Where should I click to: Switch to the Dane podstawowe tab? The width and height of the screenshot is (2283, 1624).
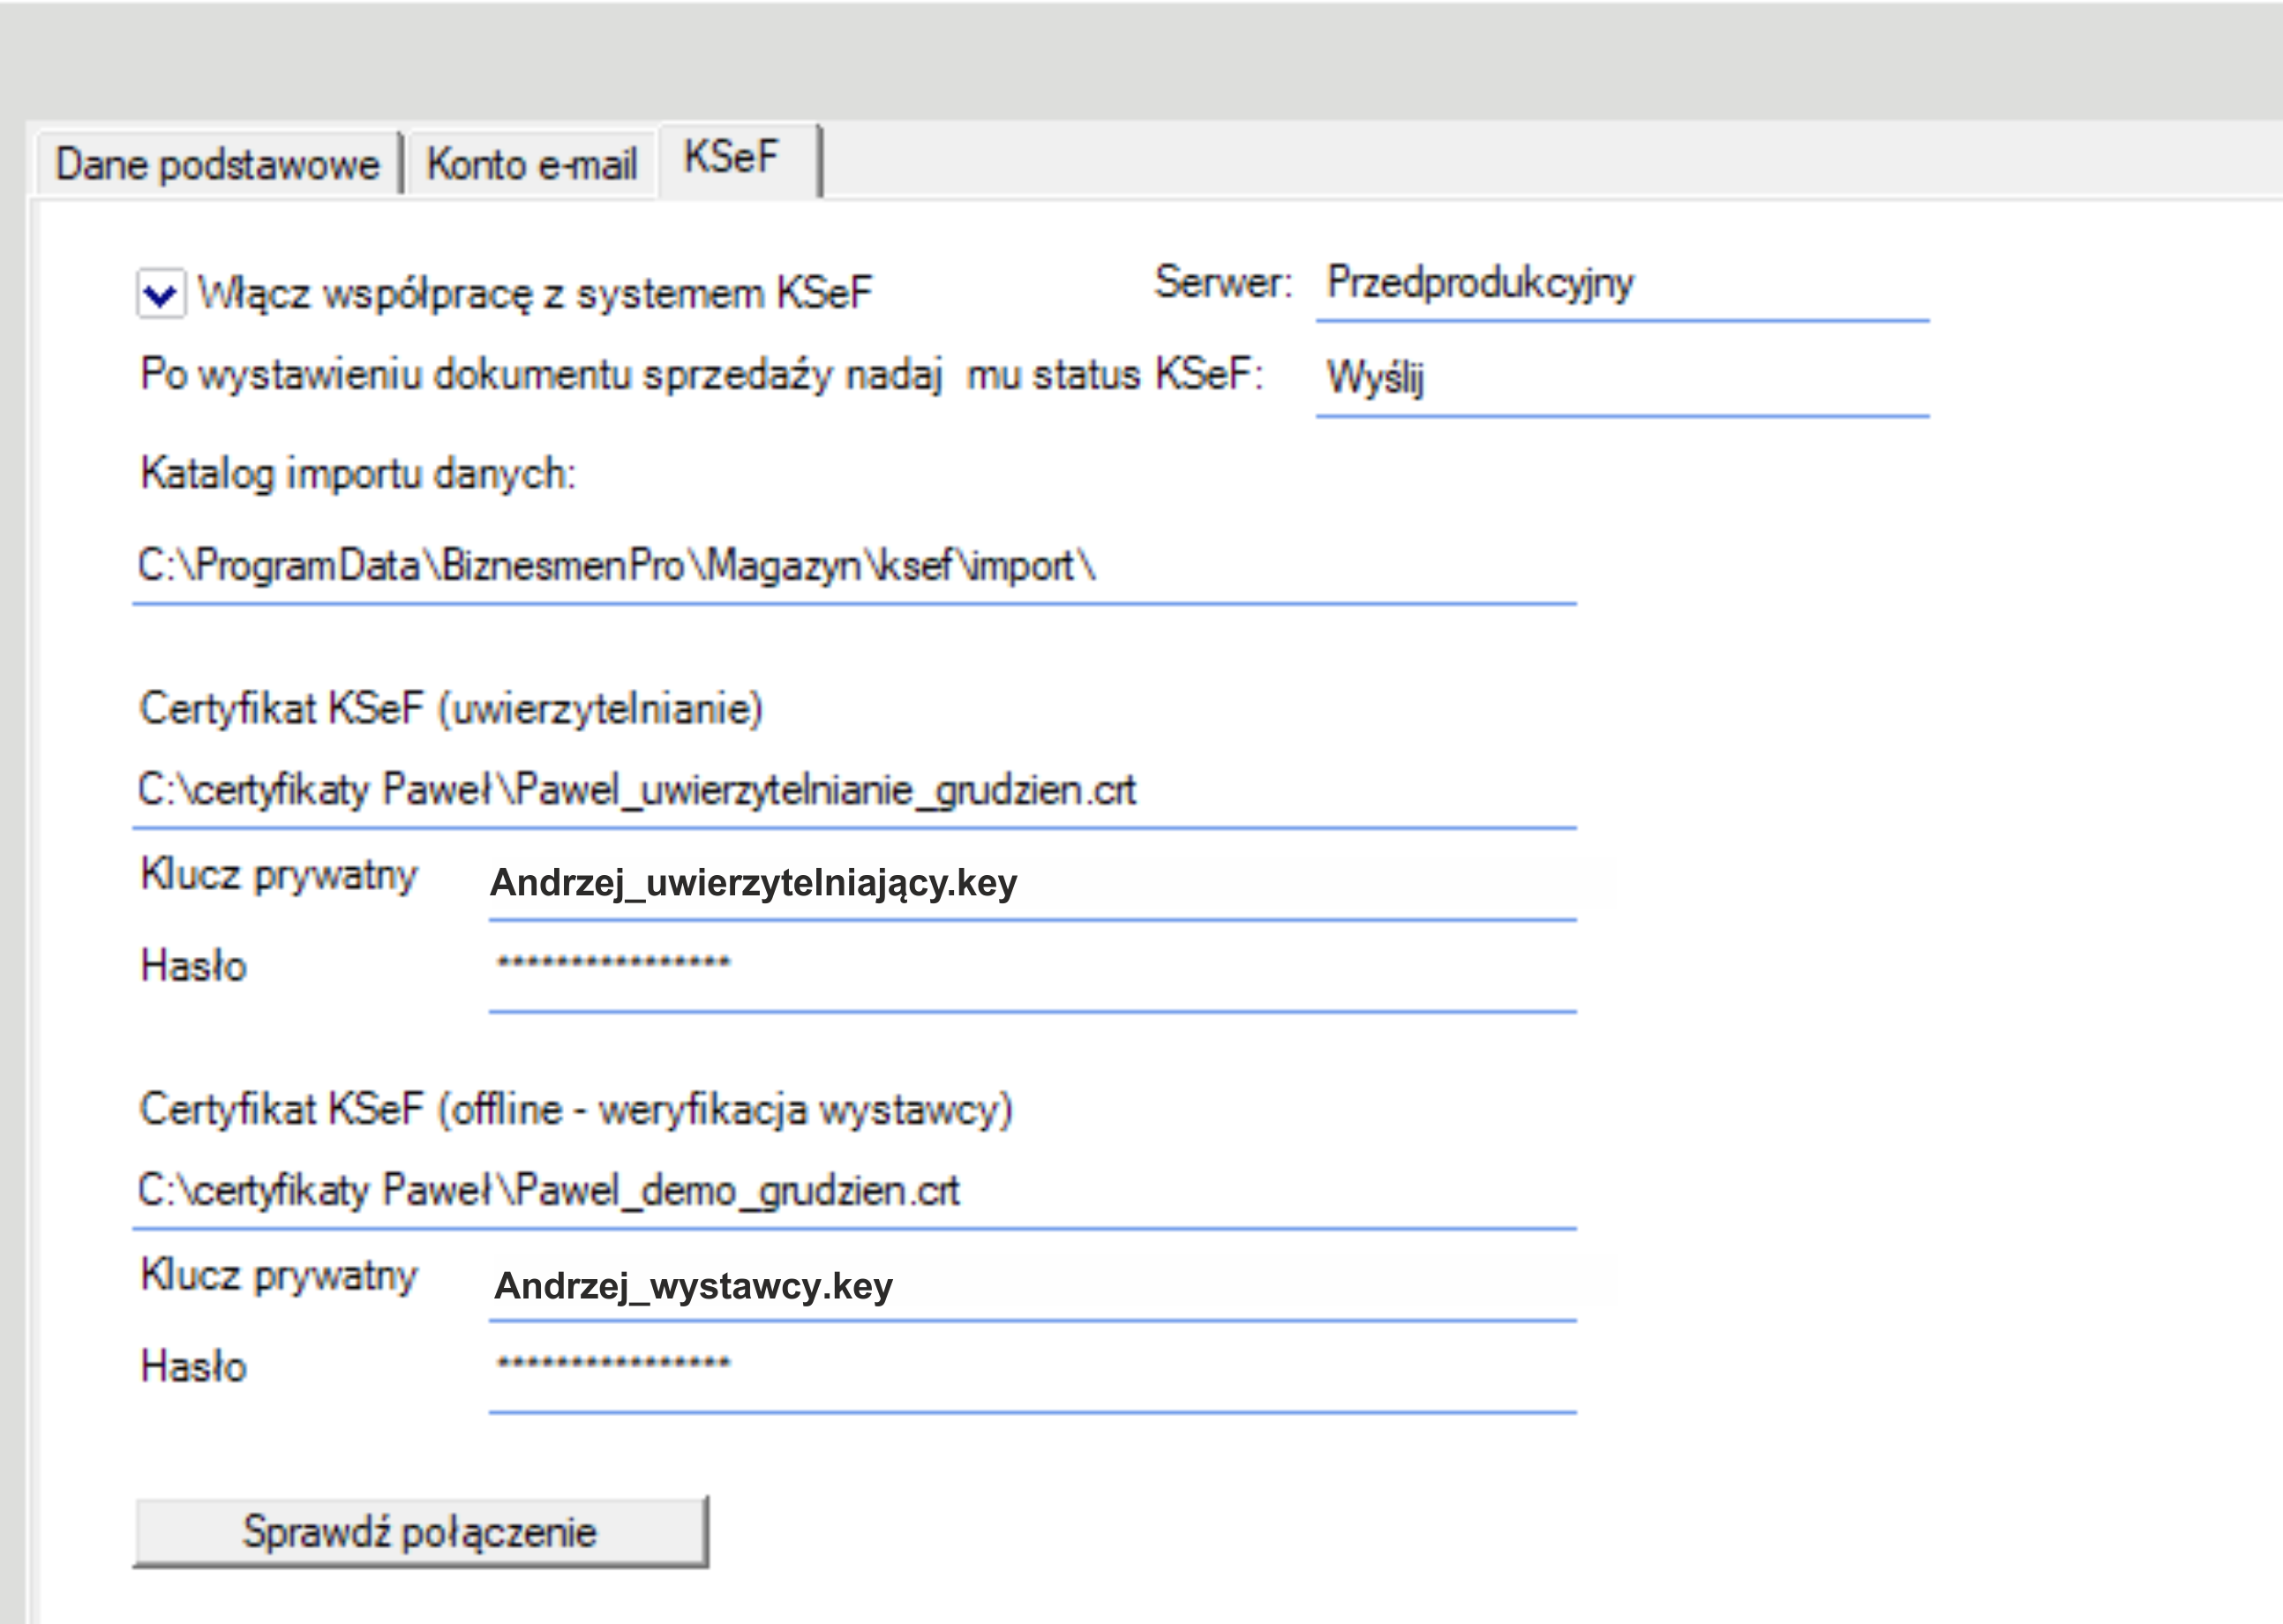coord(217,164)
